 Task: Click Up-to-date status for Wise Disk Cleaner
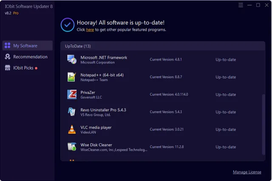click(x=225, y=147)
